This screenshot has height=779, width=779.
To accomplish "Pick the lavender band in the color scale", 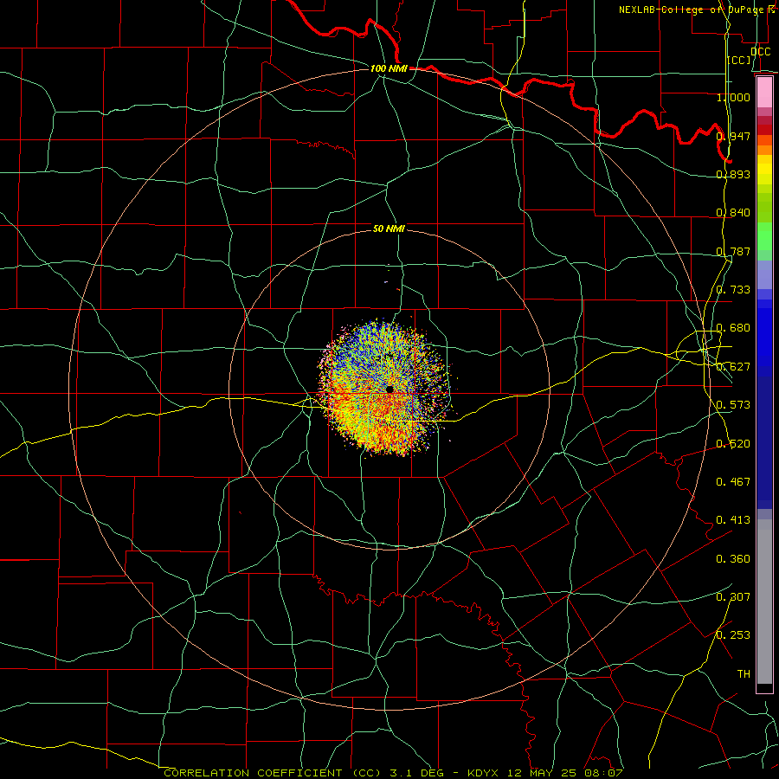I will (764, 274).
